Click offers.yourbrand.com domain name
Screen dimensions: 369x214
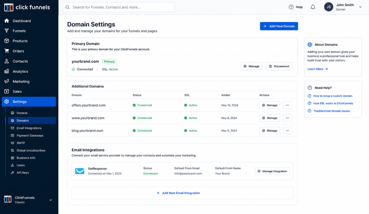click(89, 105)
